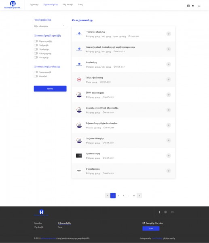Open the Մարքետոլոգ job title
This screenshot has width=209, height=243.
coord(93,169)
